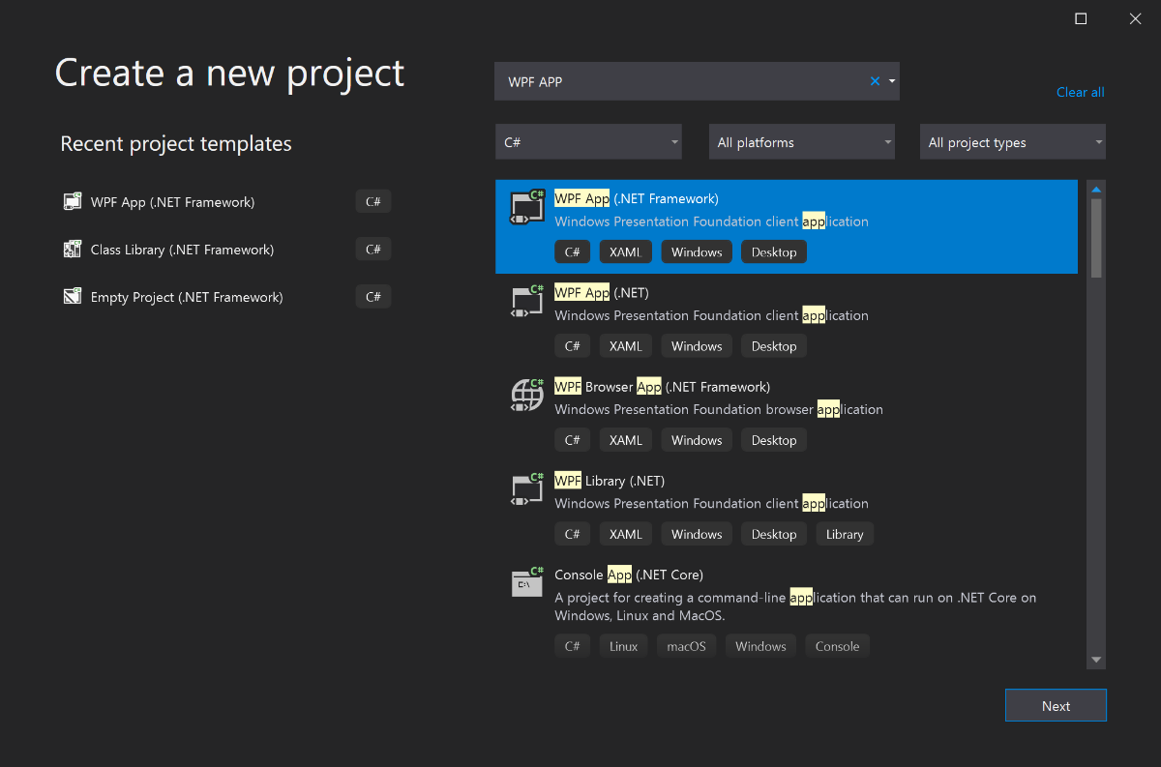This screenshot has width=1161, height=767.
Task: Click the WPF App (.NET) template icon
Action: pyautogui.click(x=527, y=301)
